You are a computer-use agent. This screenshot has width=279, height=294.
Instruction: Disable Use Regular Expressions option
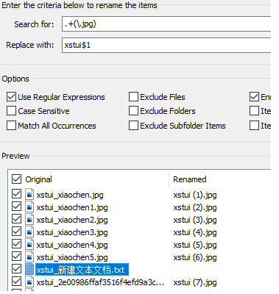[11, 97]
